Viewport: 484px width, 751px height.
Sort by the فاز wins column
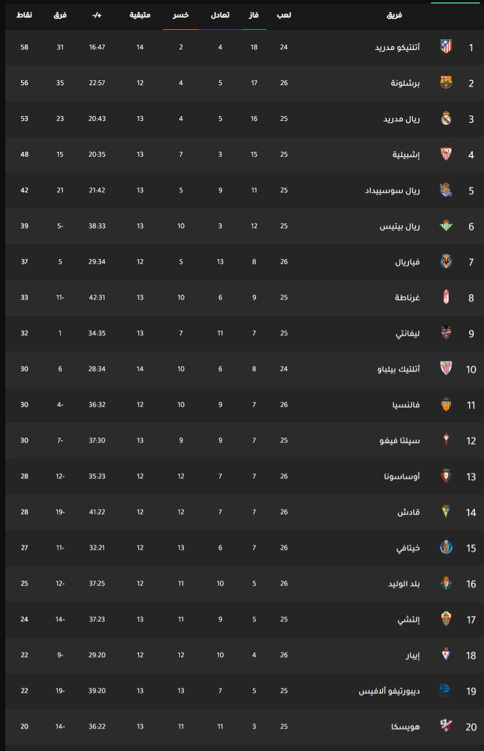pyautogui.click(x=254, y=15)
